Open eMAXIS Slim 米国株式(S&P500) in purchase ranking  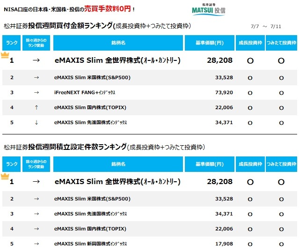(x=92, y=77)
